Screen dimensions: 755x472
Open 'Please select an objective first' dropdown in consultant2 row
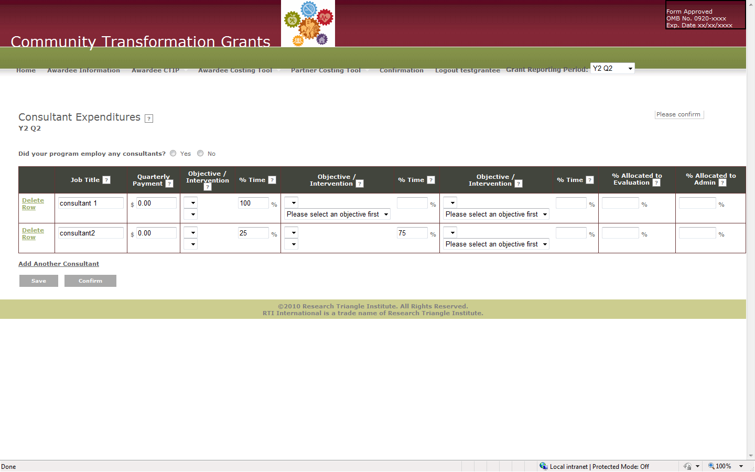pyautogui.click(x=497, y=244)
